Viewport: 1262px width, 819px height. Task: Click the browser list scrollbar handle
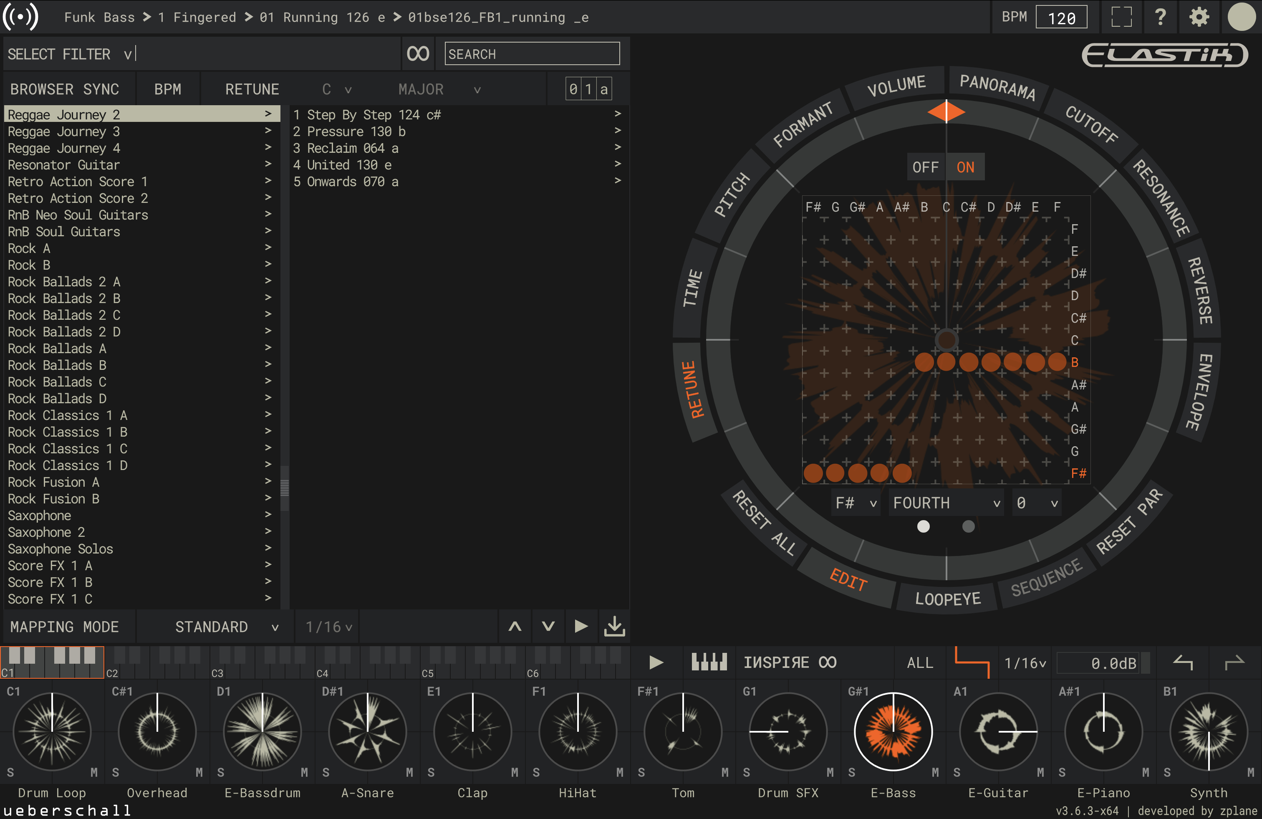[x=285, y=487]
